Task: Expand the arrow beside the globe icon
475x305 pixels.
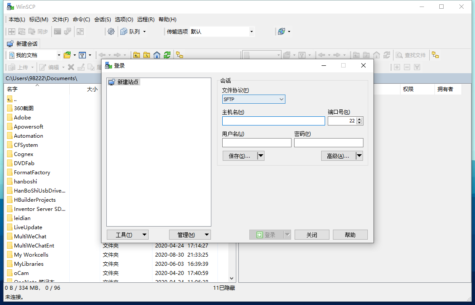Action: (289, 31)
